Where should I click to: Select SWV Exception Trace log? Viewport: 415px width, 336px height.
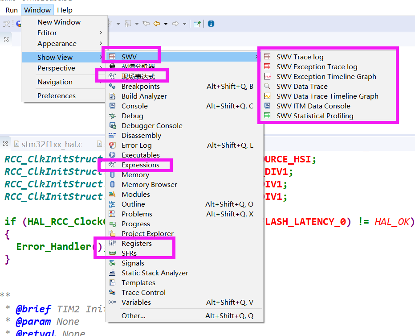317,66
